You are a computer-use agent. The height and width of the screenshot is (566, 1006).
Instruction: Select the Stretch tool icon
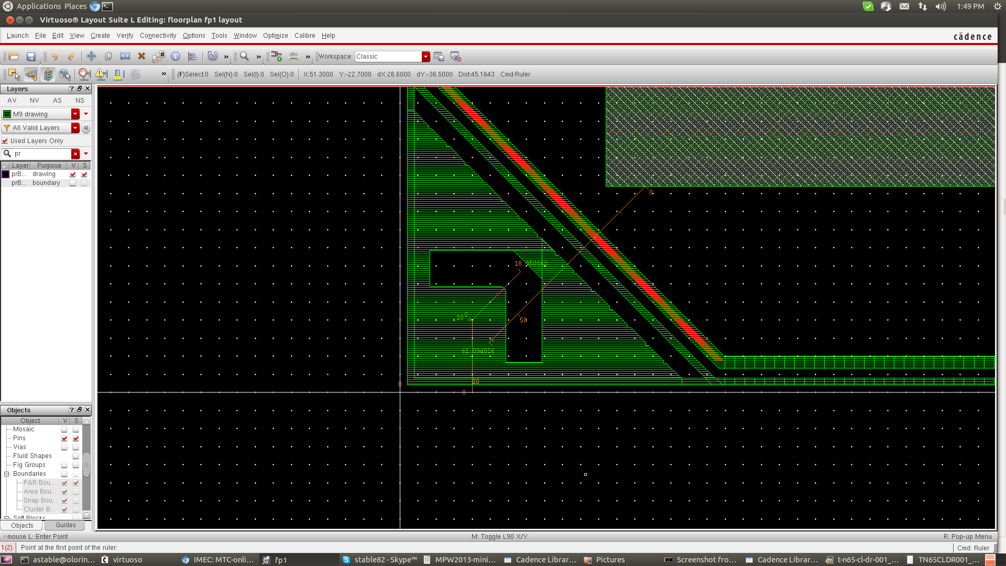click(x=125, y=56)
